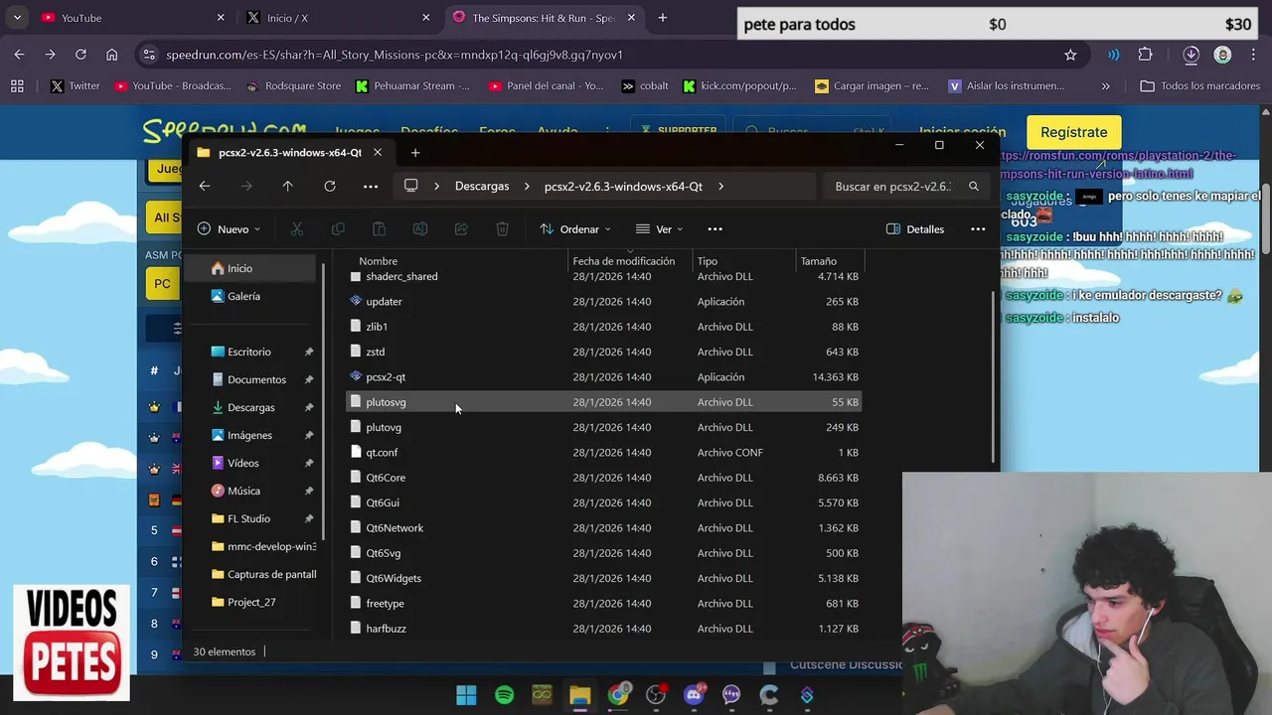Go to browser home page
Image resolution: width=1272 pixels, height=715 pixels.
pos(111,55)
